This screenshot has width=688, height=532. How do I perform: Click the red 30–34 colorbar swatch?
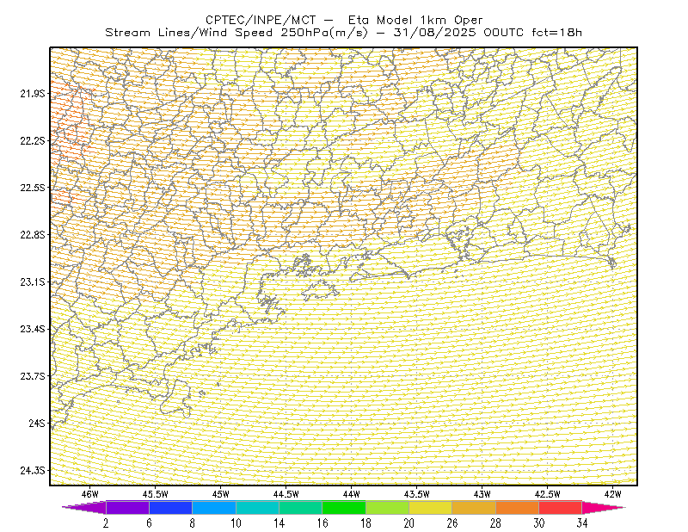pos(560,507)
